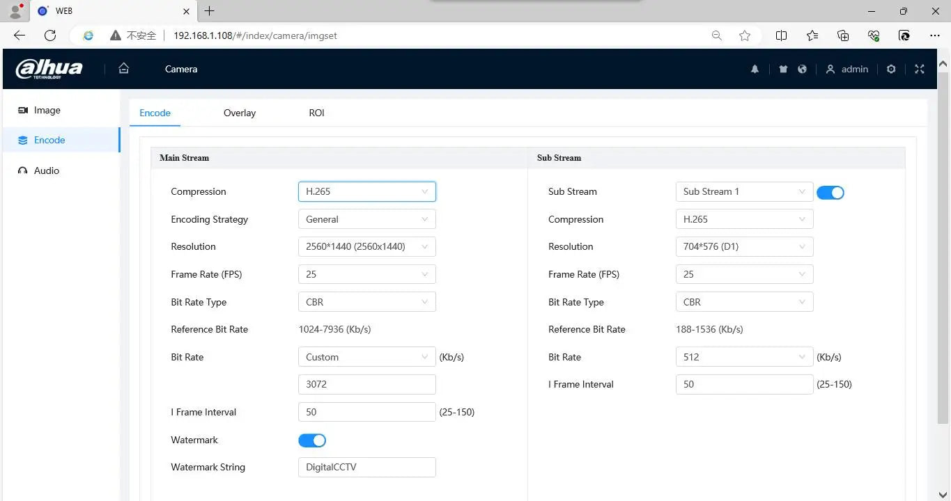Open the alarm bell notifications
This screenshot has height=501, width=951.
(x=755, y=69)
